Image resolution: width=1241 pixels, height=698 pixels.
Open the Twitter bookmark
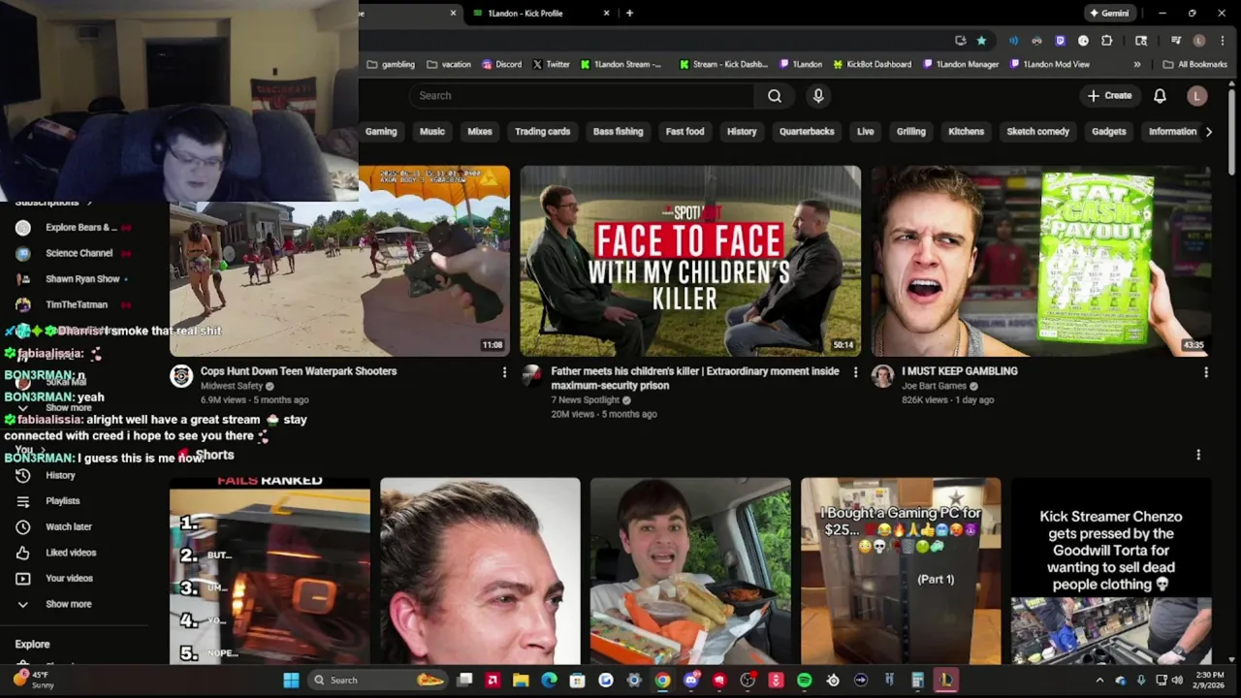click(552, 64)
